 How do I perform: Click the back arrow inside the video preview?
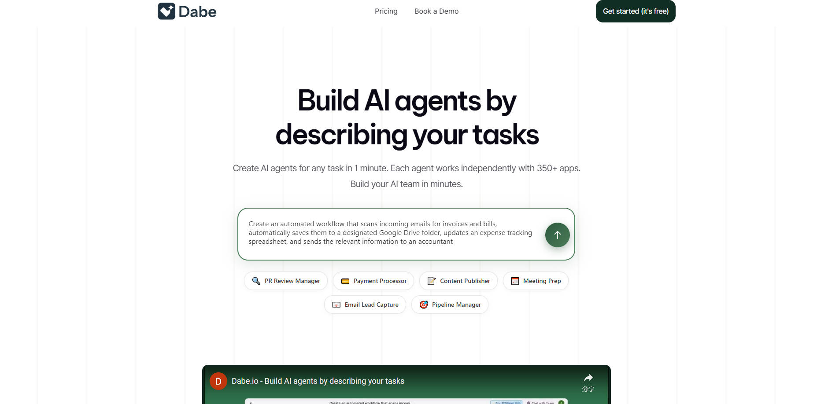click(x=251, y=402)
